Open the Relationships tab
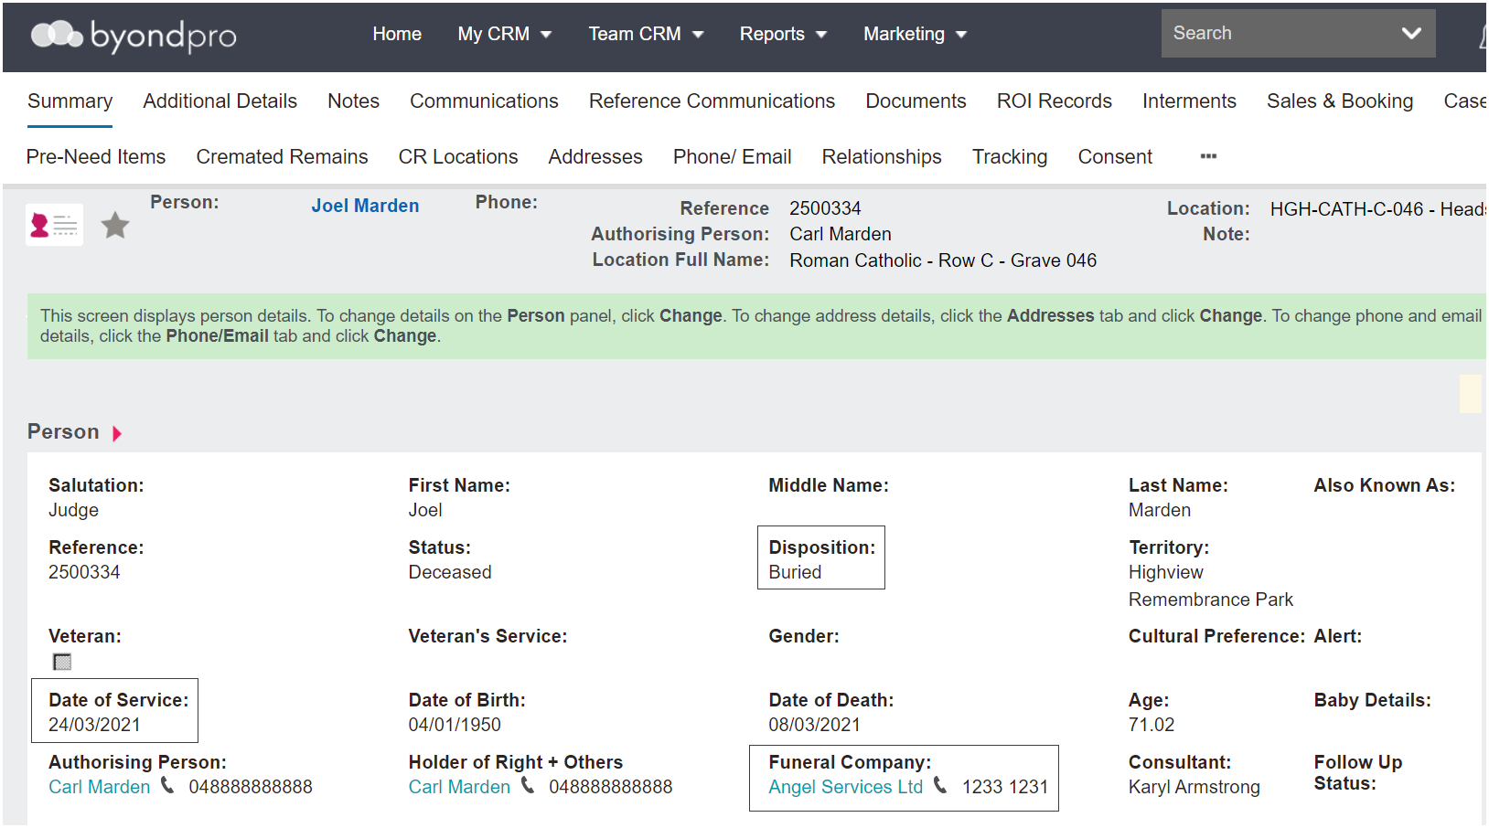Screen dimensions: 1489x828 [x=882, y=156]
